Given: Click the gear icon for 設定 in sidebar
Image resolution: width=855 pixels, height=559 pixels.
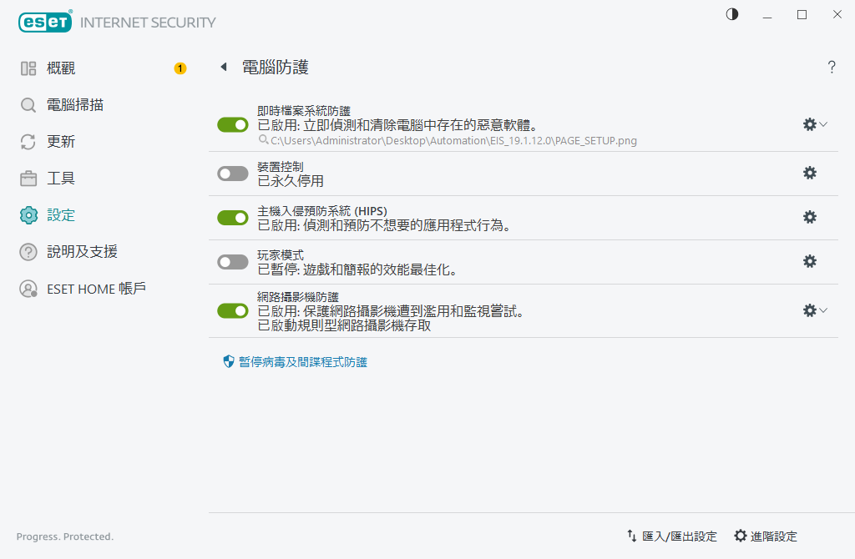Looking at the screenshot, I should pos(28,215).
